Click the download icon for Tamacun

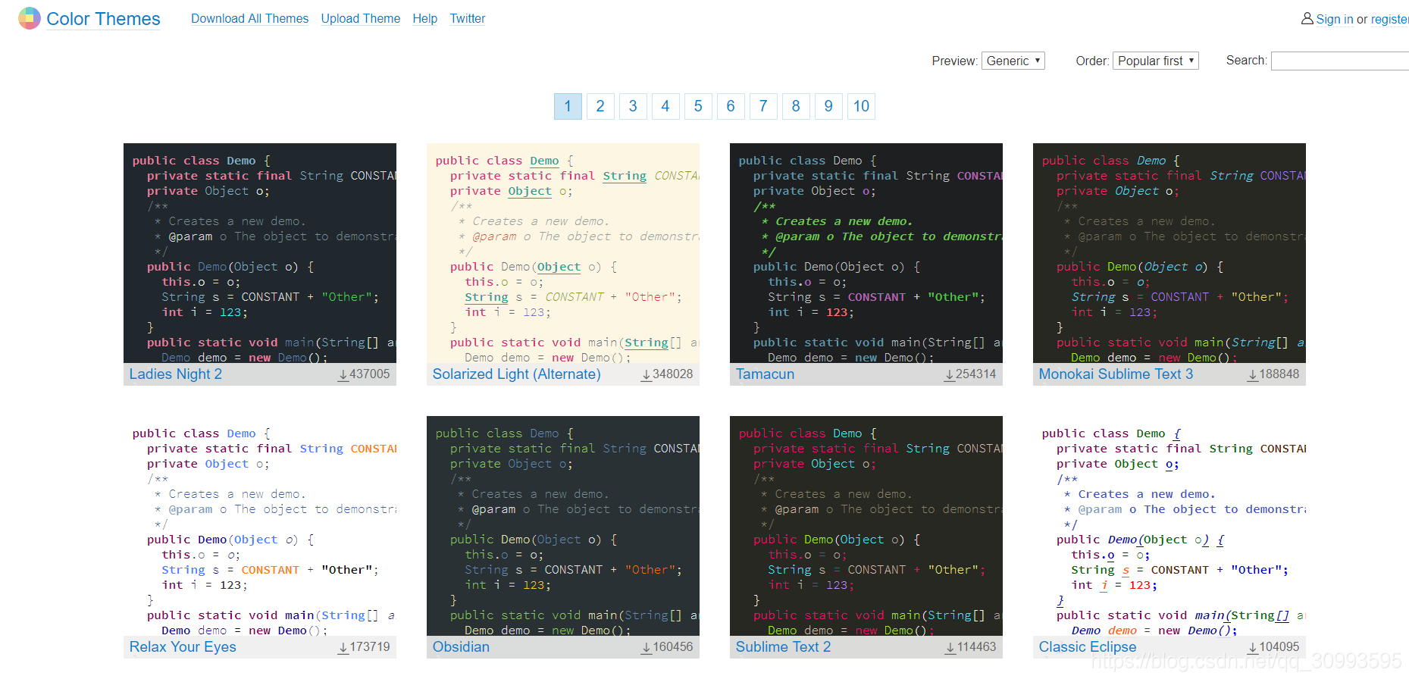point(950,375)
